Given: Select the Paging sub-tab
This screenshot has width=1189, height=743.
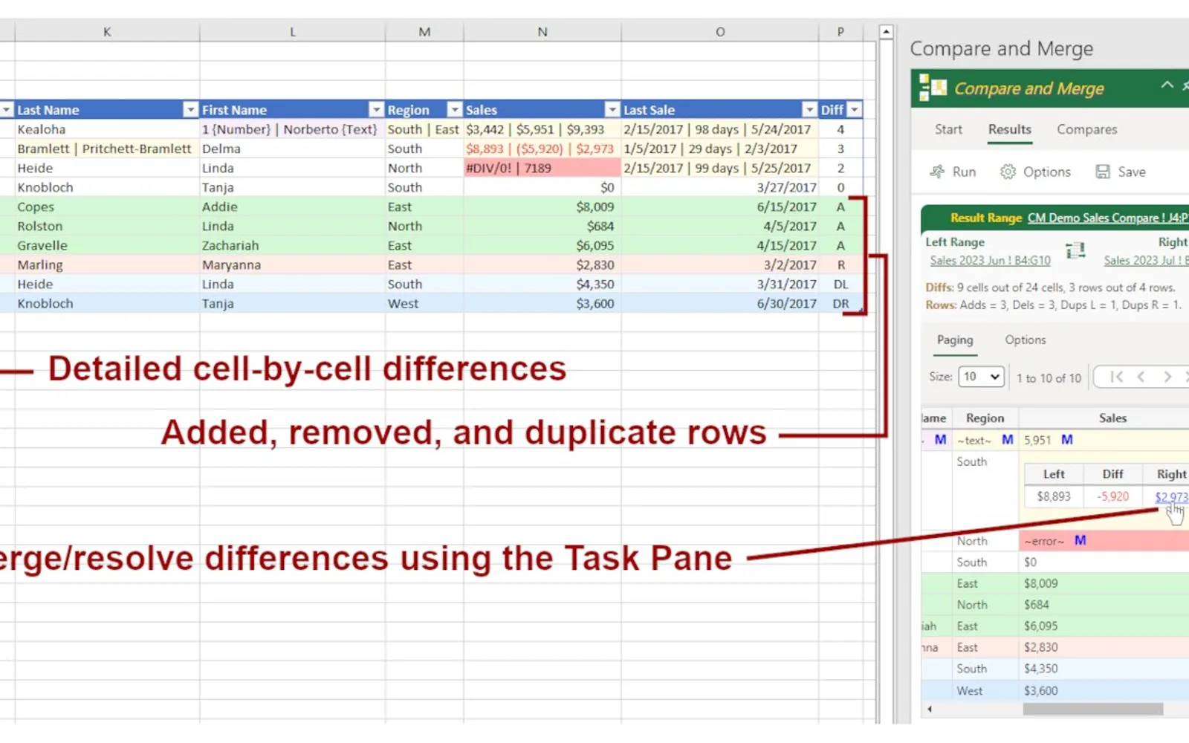Looking at the screenshot, I should pyautogui.click(x=955, y=340).
